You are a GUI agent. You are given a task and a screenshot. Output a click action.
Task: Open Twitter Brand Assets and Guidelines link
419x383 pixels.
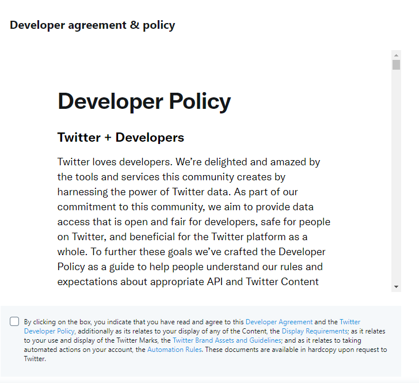point(227,340)
